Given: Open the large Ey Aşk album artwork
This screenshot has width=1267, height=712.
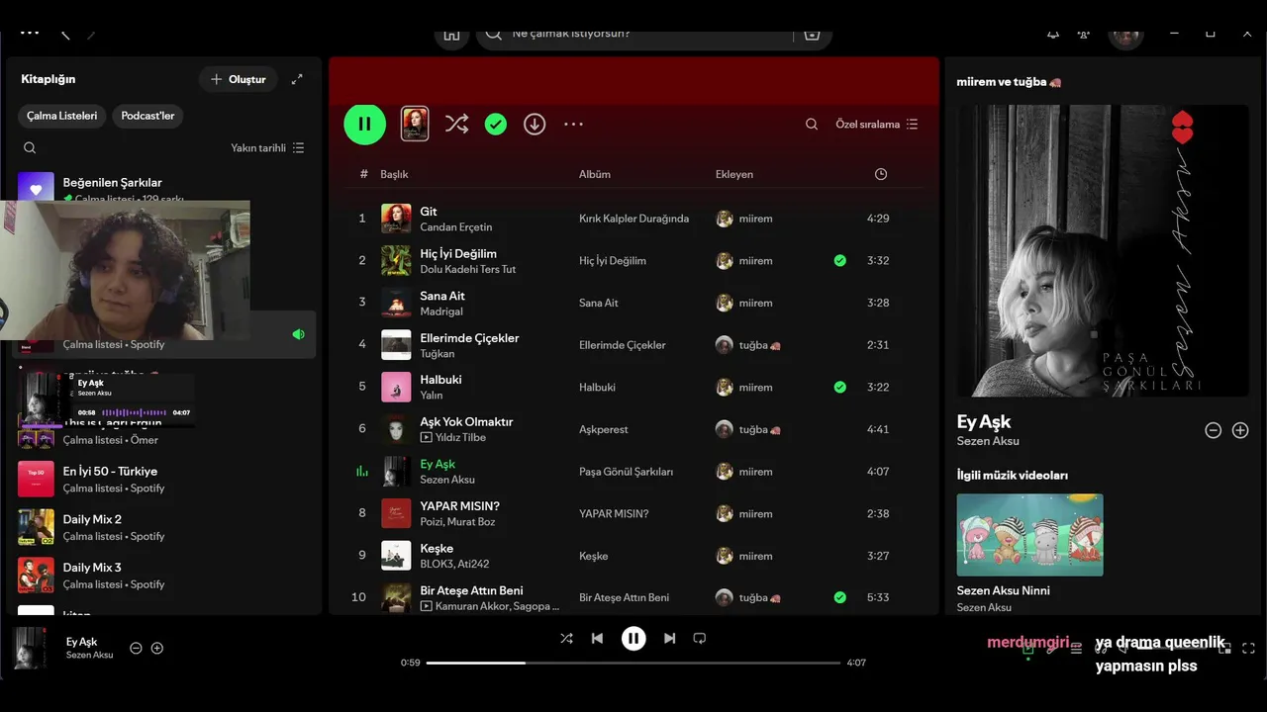Looking at the screenshot, I should tap(1103, 251).
